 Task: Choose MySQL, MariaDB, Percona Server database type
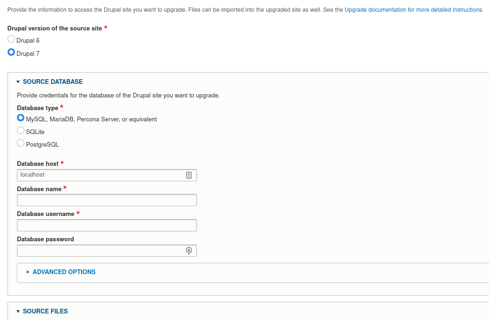click(21, 118)
